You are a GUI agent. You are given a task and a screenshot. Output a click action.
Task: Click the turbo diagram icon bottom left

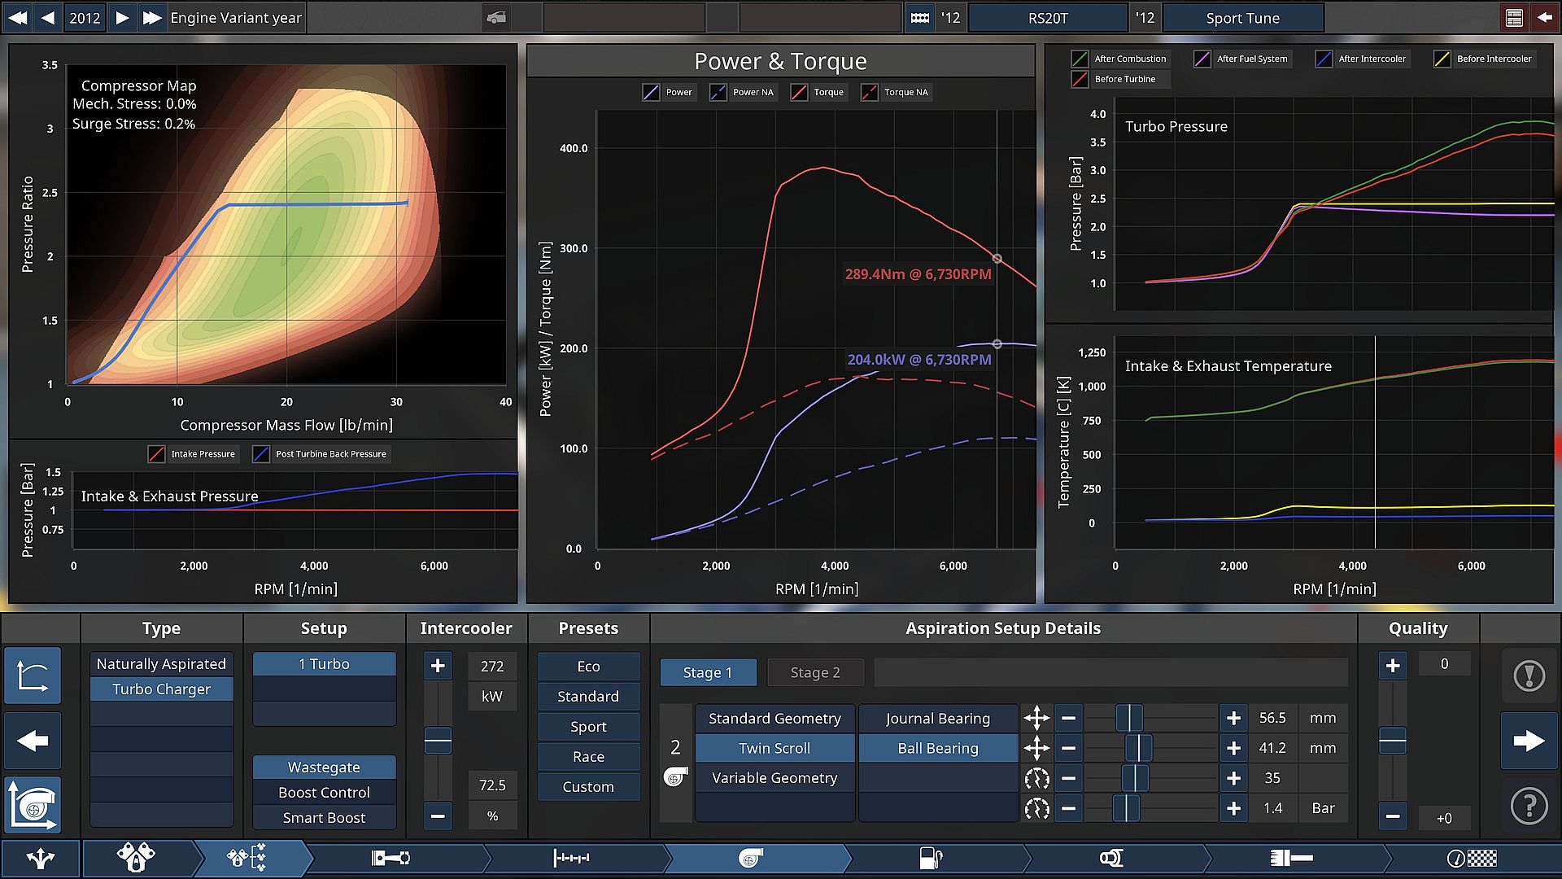click(x=33, y=806)
